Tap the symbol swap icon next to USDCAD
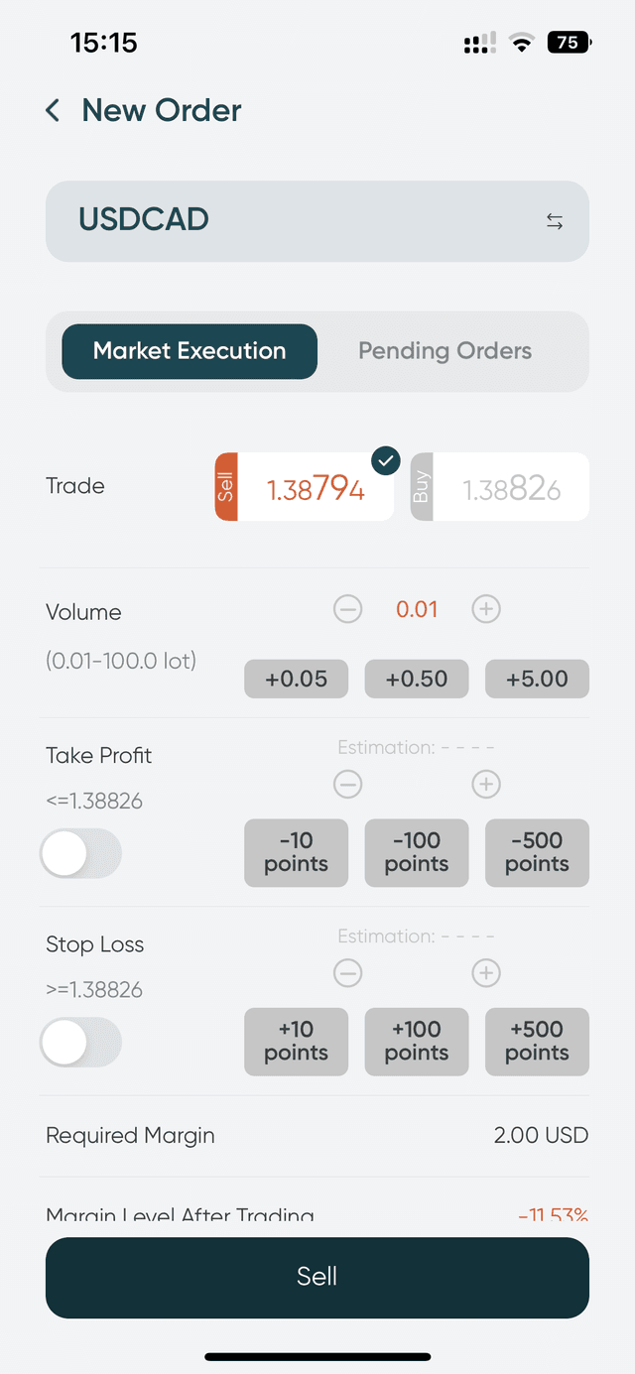635x1374 pixels. tap(555, 221)
